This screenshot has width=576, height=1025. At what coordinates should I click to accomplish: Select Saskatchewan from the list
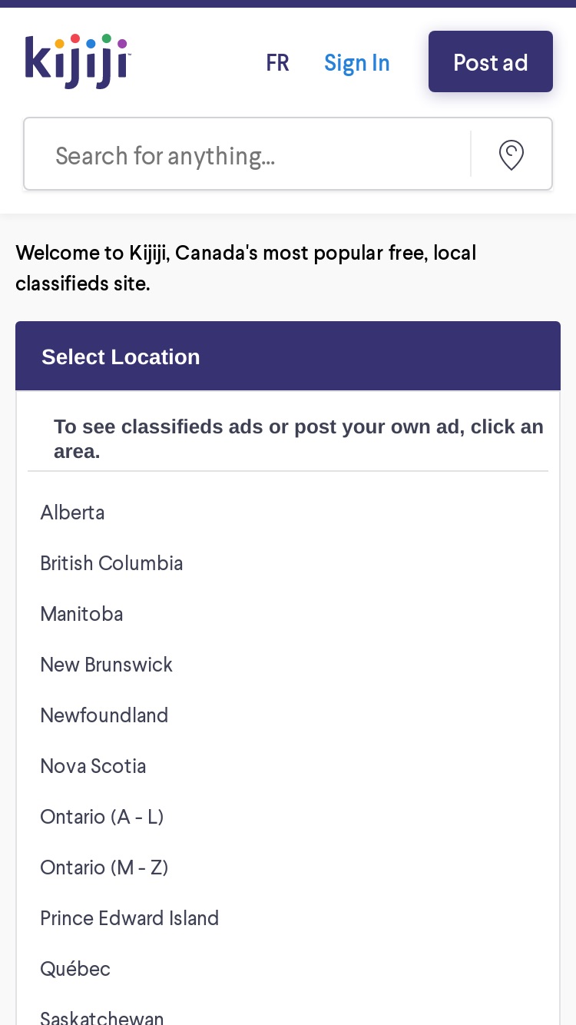pos(102,1017)
